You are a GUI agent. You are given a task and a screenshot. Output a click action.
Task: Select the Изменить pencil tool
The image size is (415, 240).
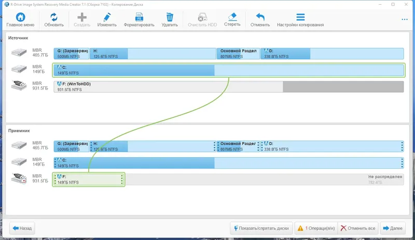coord(107,20)
